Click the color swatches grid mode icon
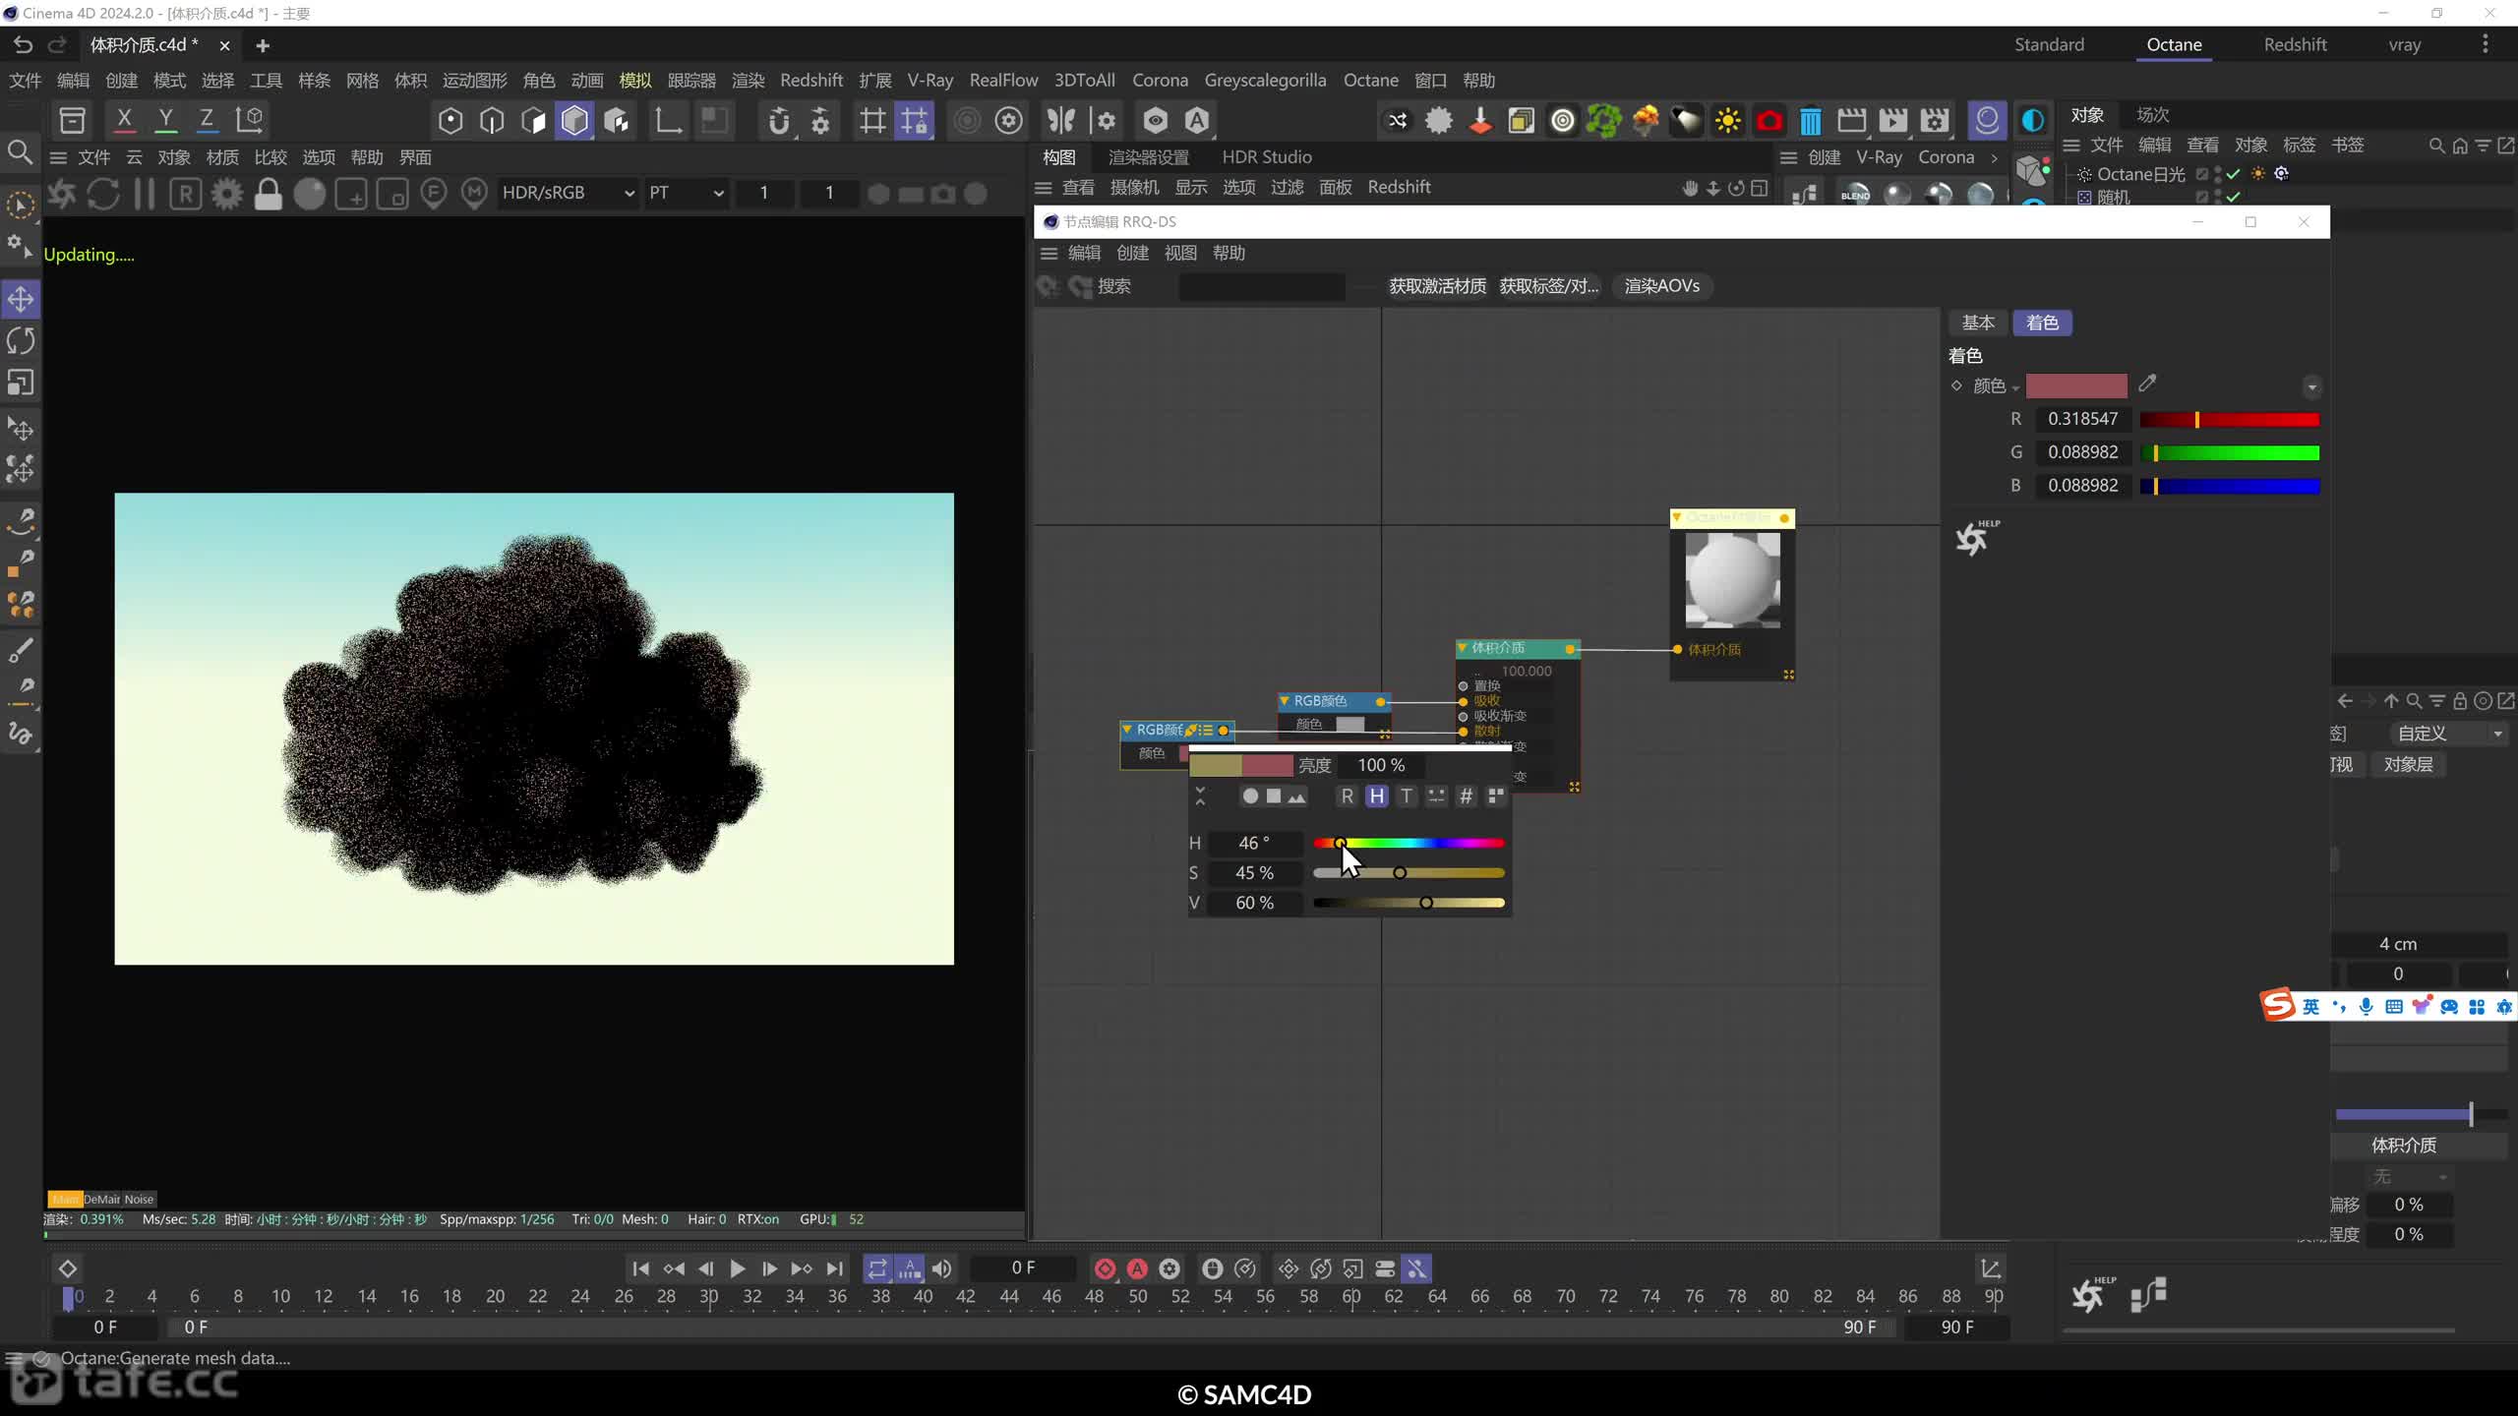This screenshot has height=1416, width=2518. pos(1496,796)
